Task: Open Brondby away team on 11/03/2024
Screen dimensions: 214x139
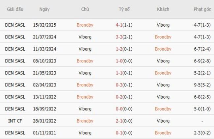Action: (x=163, y=49)
